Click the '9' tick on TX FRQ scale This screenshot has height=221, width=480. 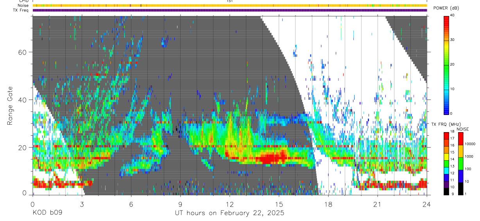click(x=452, y=194)
